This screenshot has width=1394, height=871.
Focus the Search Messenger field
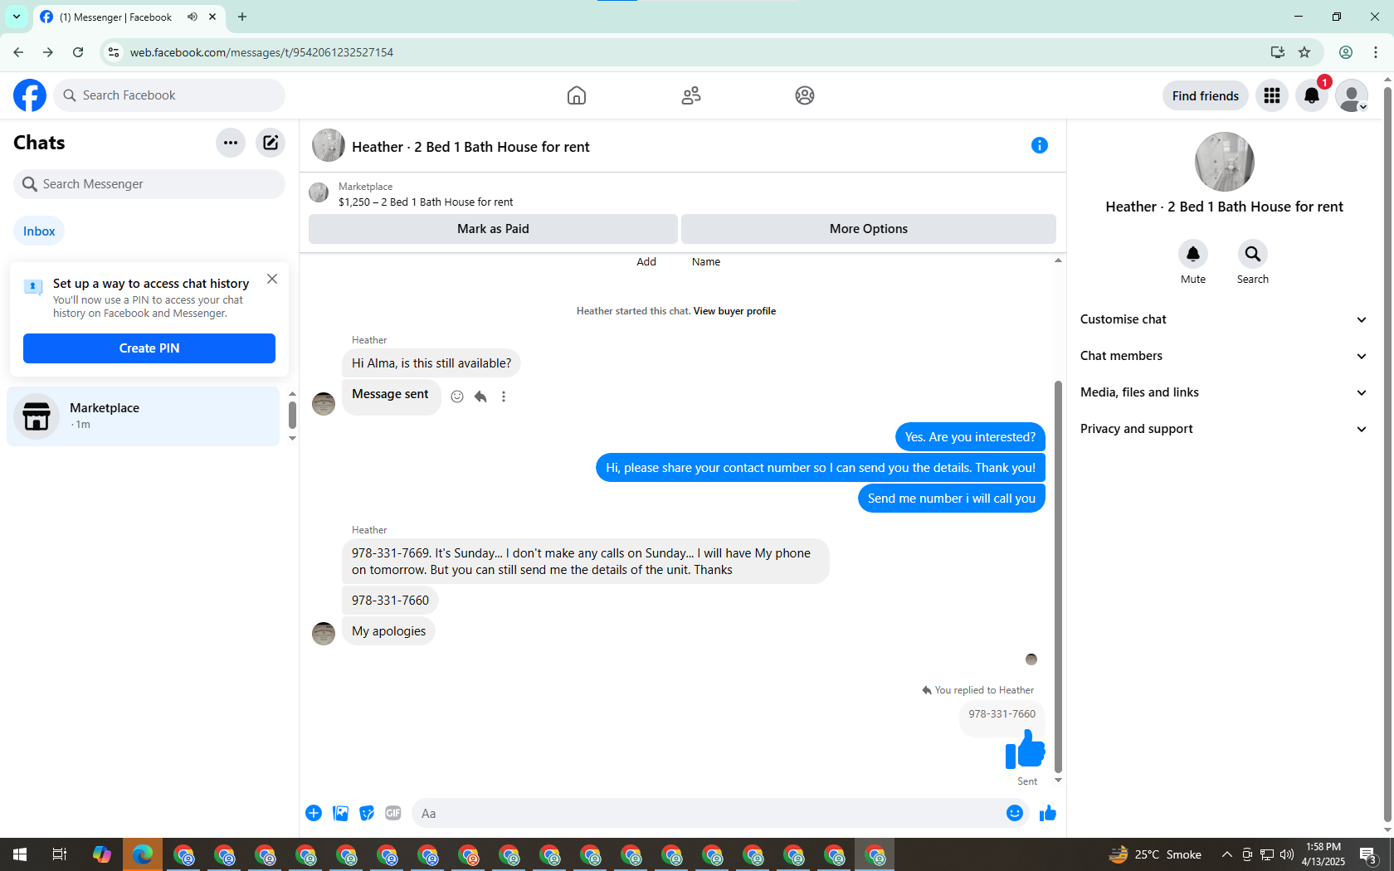pos(149,184)
